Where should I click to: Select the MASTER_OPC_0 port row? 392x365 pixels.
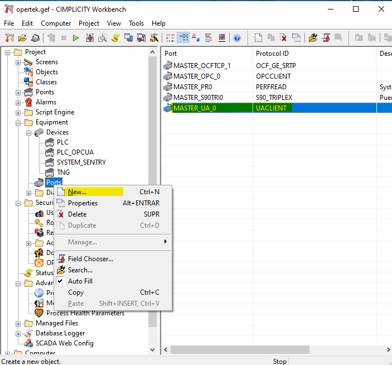click(277, 76)
